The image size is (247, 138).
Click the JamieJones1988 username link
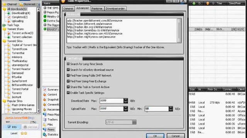tap(17, 118)
